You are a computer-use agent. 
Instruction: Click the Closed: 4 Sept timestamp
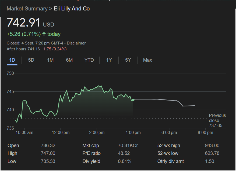(35, 43)
